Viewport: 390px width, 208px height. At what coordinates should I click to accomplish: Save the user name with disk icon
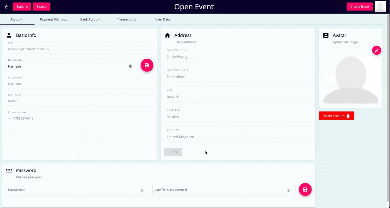point(147,65)
